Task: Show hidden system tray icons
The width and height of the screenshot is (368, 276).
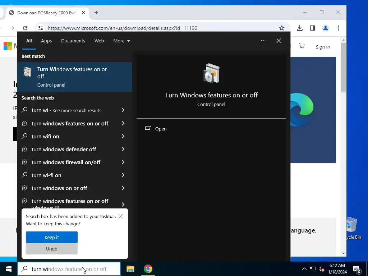Action: click(304, 269)
